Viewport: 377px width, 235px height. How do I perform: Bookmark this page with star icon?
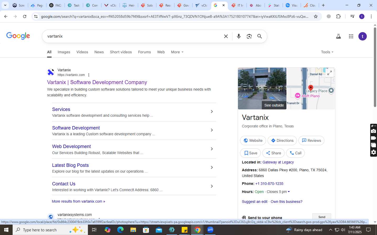click(x=316, y=16)
